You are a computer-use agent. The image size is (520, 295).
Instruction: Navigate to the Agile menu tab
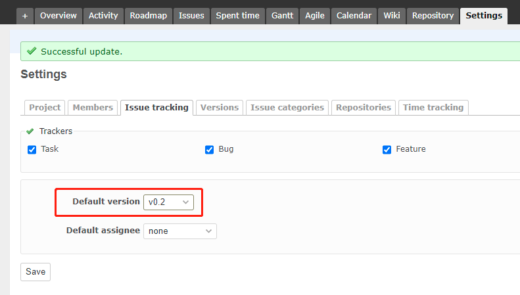pyautogui.click(x=315, y=16)
